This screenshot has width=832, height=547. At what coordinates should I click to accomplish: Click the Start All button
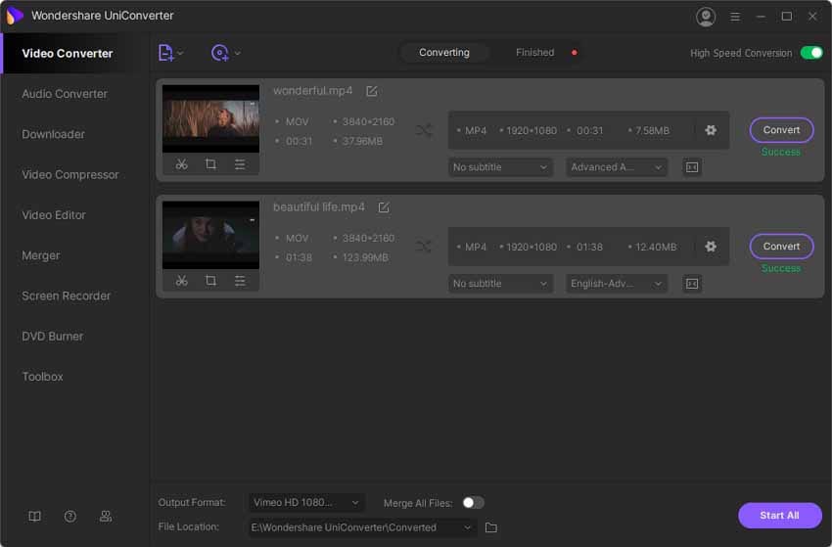click(779, 515)
